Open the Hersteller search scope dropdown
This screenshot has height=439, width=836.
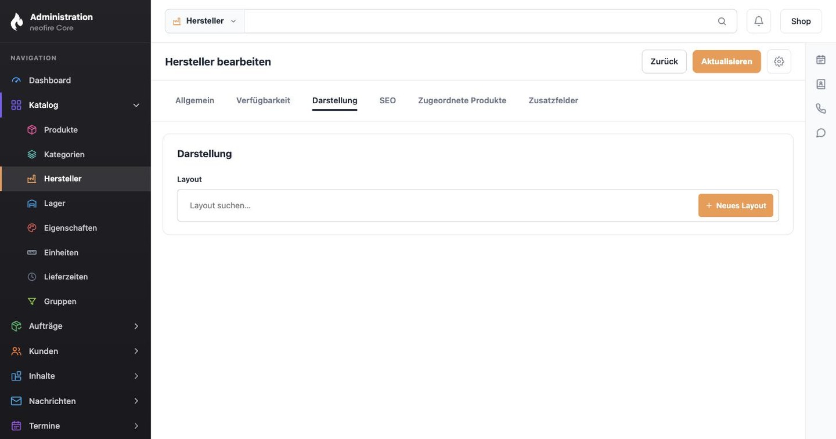click(x=204, y=21)
